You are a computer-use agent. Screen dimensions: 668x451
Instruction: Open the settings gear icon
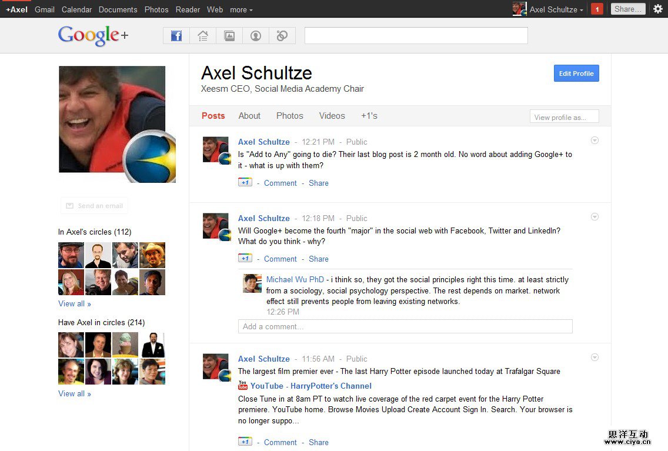(x=658, y=9)
